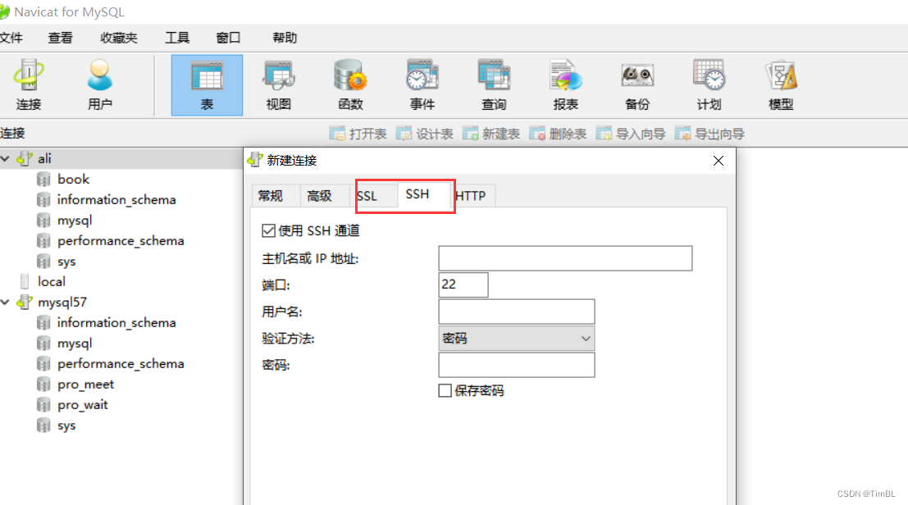The image size is (908, 505).
Task: Click the 导入向导 button
Action: pos(631,133)
